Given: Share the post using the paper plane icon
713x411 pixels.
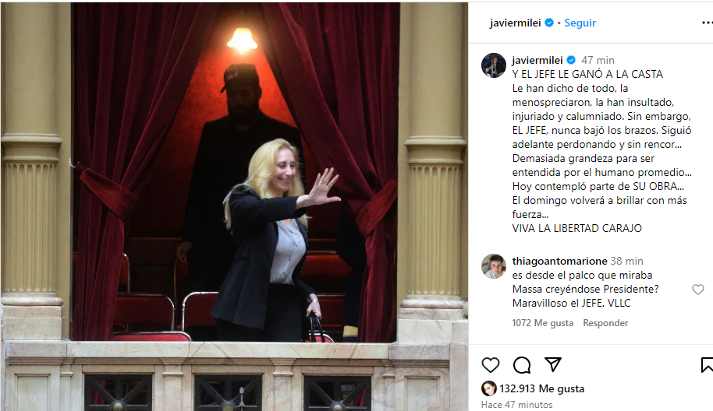Looking at the screenshot, I should pyautogui.click(x=553, y=364).
